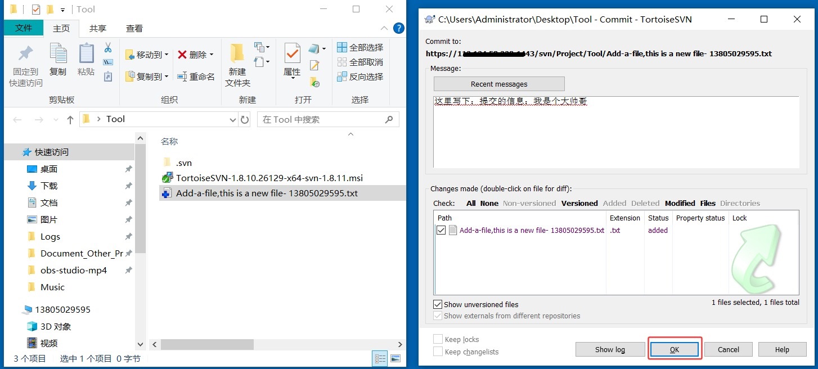Open the recent locations dropdown arrow

click(55, 120)
